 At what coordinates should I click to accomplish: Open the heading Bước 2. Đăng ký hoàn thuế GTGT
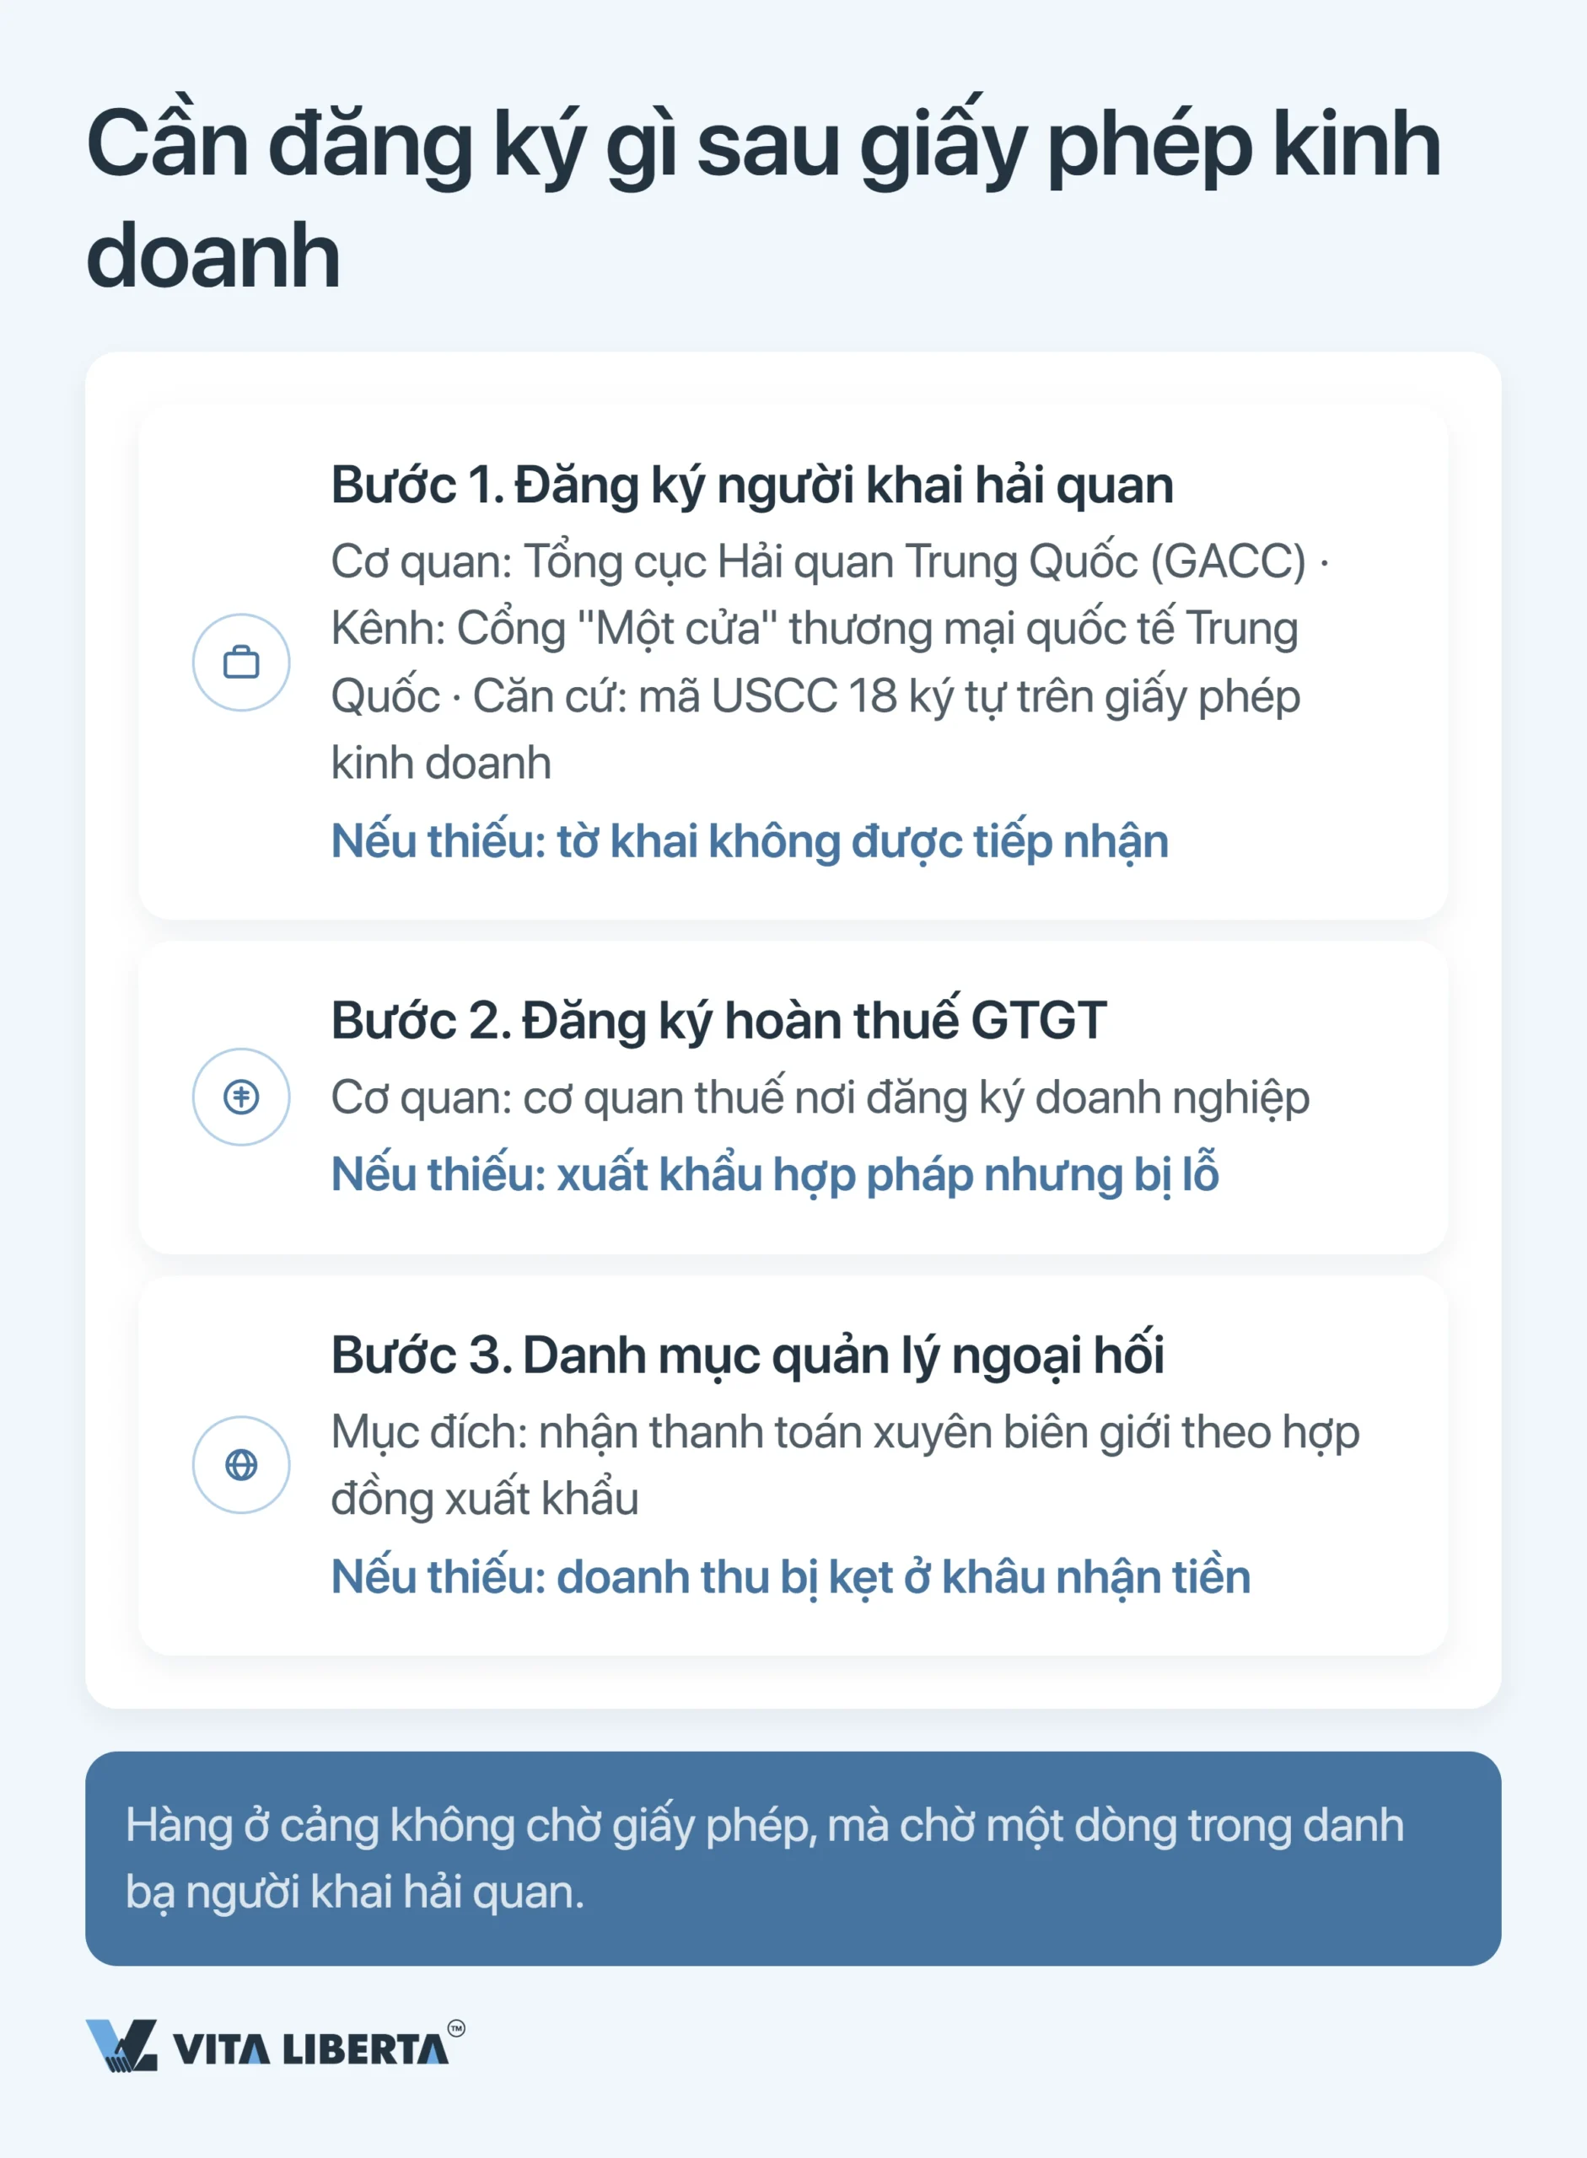point(718,1020)
